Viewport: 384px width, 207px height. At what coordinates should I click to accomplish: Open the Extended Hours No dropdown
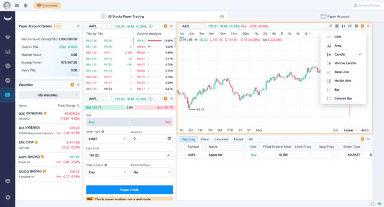coord(152,172)
